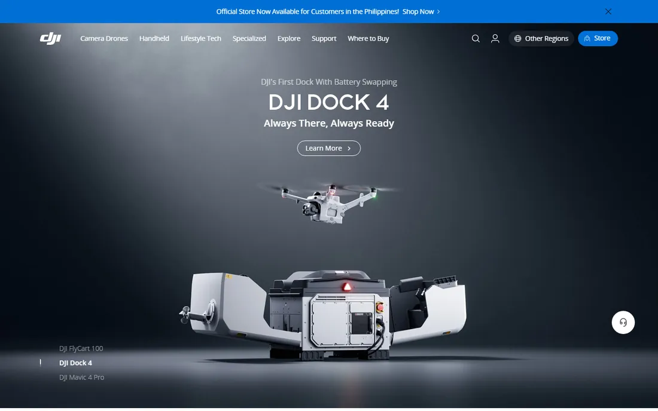
Task: Click the open dock station image
Action: (x=322, y=315)
